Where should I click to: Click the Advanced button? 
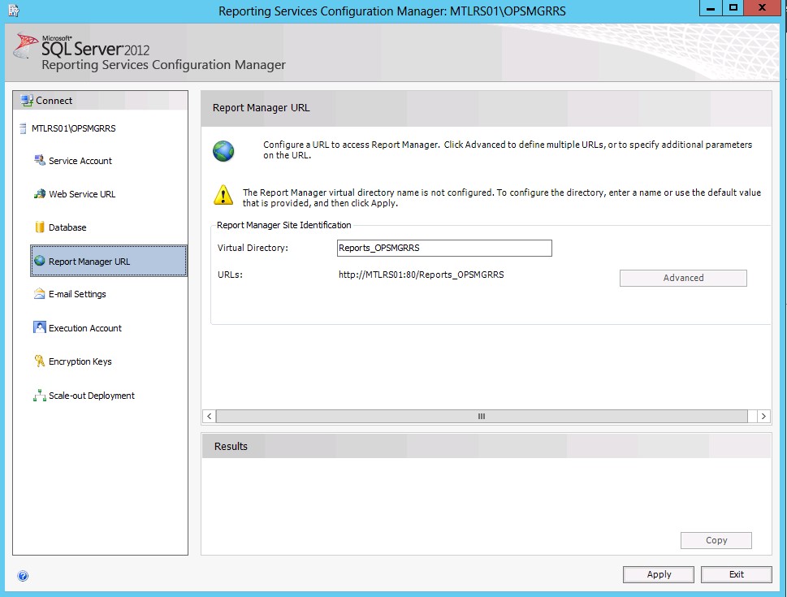click(x=683, y=278)
